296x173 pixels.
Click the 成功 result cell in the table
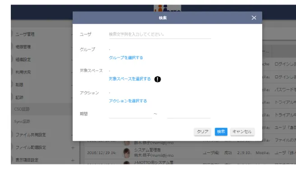pyautogui.click(x=228, y=153)
